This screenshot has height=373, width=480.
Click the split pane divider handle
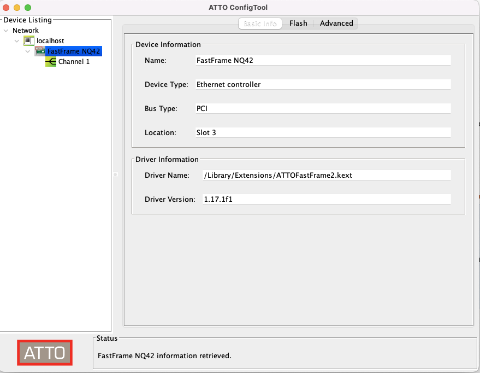coord(115,174)
